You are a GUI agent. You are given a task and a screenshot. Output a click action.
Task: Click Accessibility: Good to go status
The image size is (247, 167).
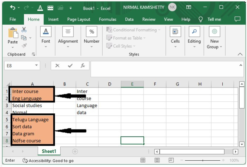[x=48, y=160]
